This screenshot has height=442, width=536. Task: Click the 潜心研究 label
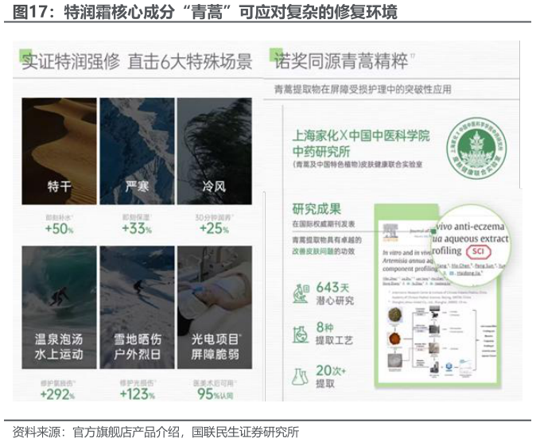tap(335, 300)
